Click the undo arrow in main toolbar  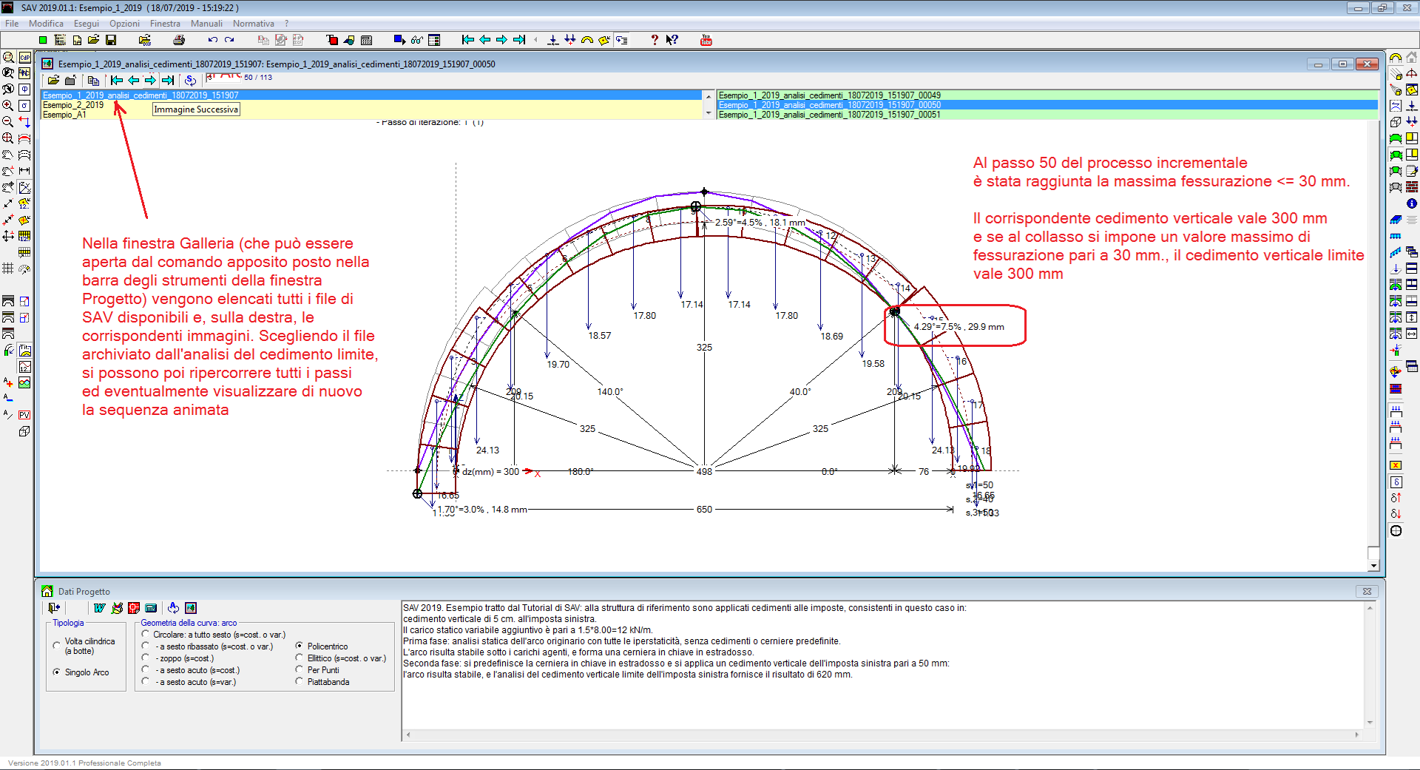tap(213, 40)
